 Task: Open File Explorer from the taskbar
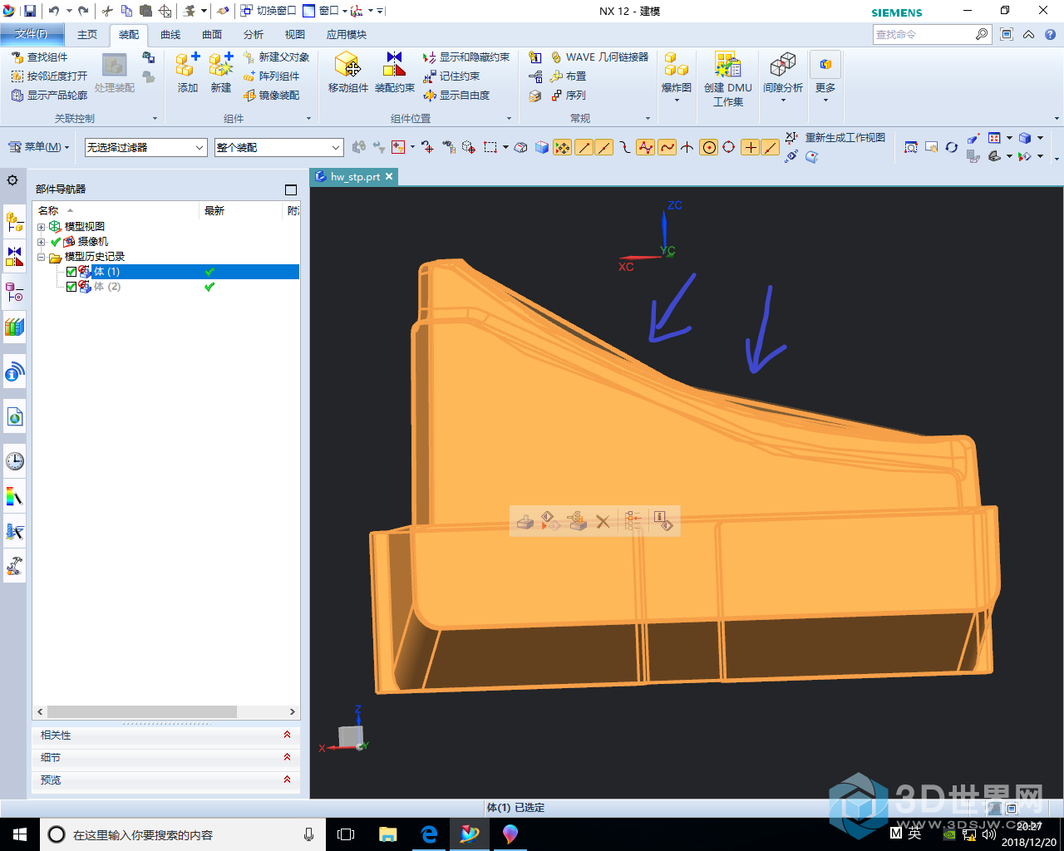(387, 834)
